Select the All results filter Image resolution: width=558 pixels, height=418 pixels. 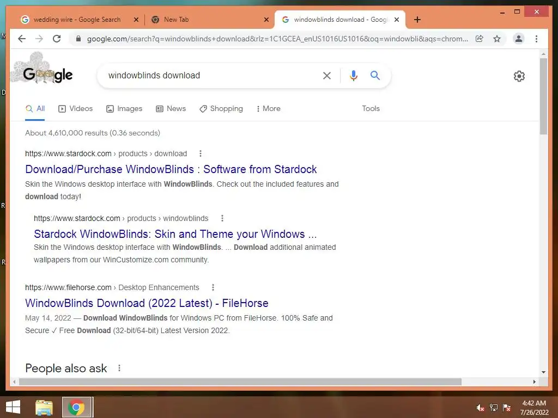coord(35,109)
